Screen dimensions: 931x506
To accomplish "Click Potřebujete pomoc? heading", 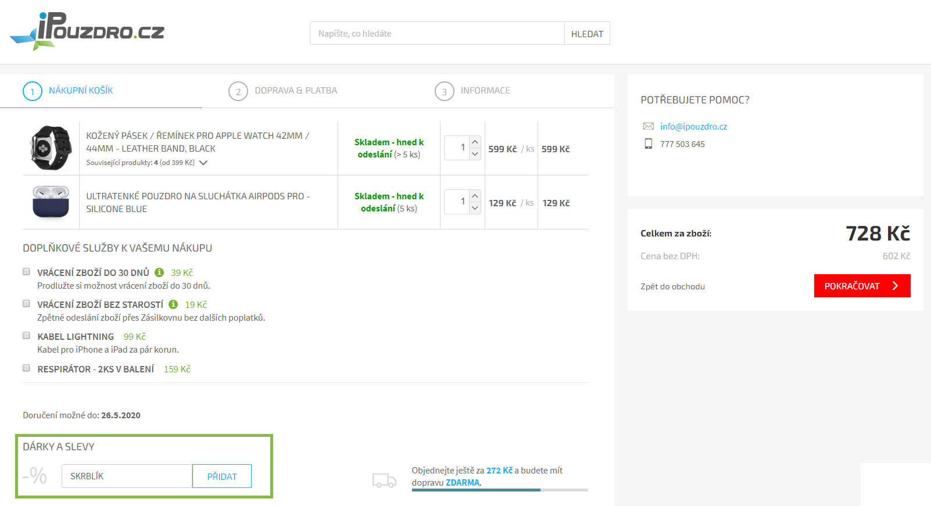I will click(x=695, y=100).
